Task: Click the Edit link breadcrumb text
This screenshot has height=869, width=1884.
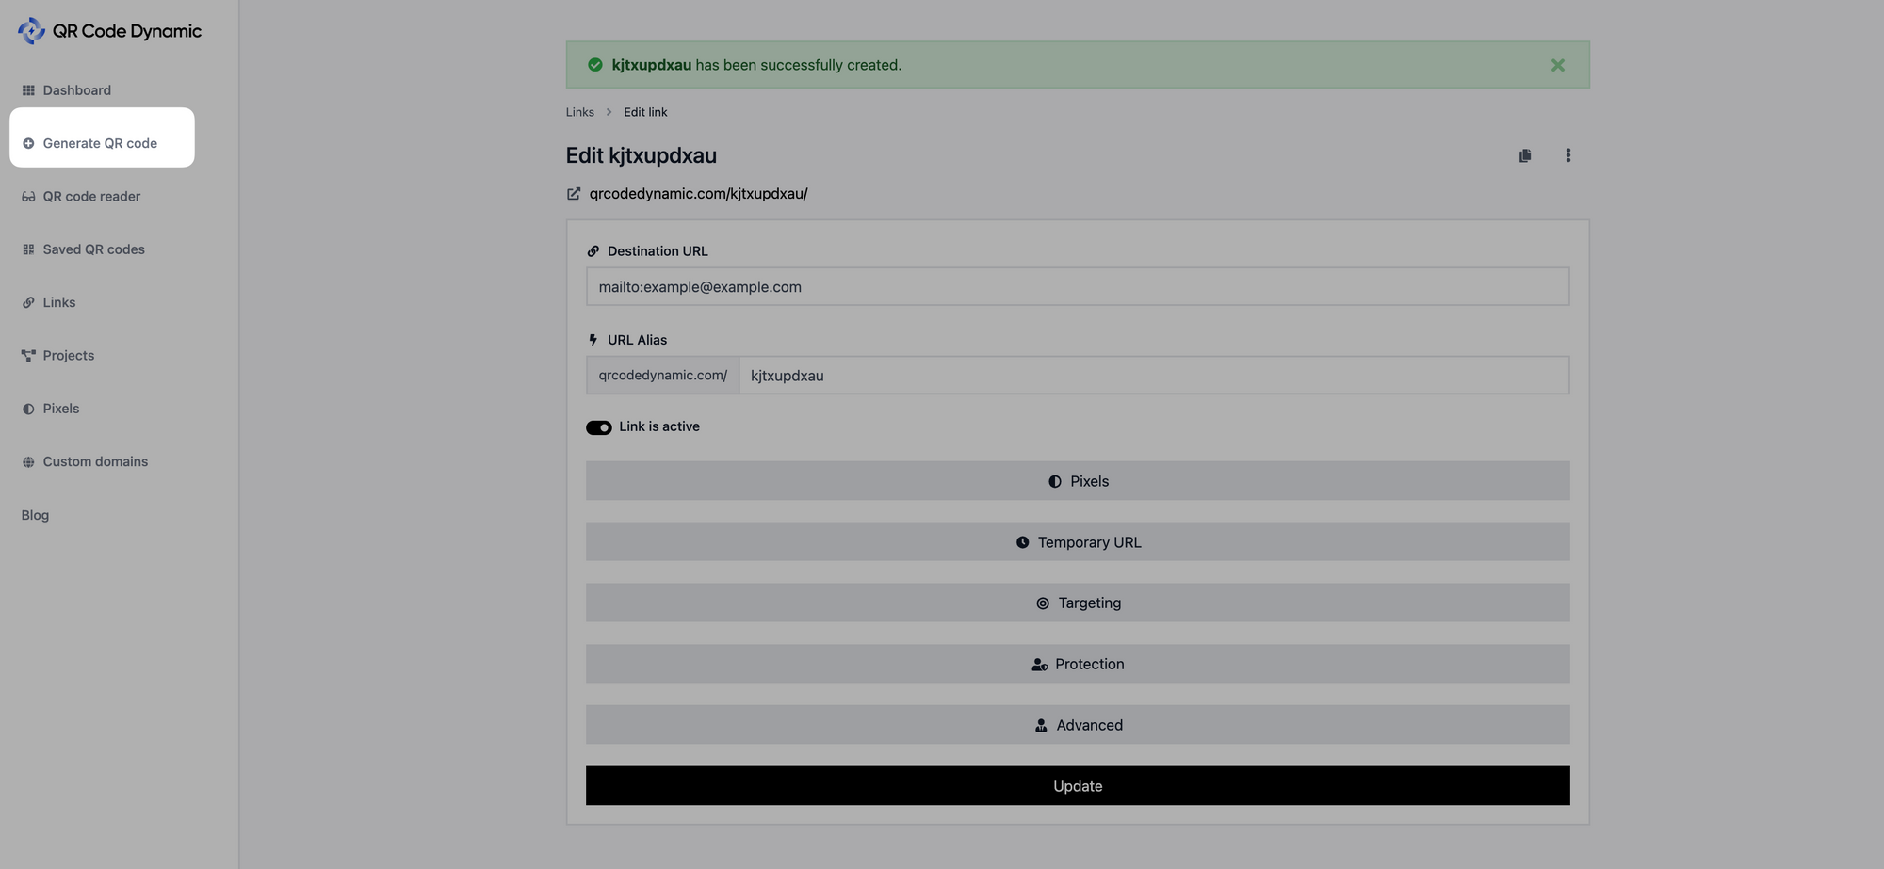Action: (645, 112)
